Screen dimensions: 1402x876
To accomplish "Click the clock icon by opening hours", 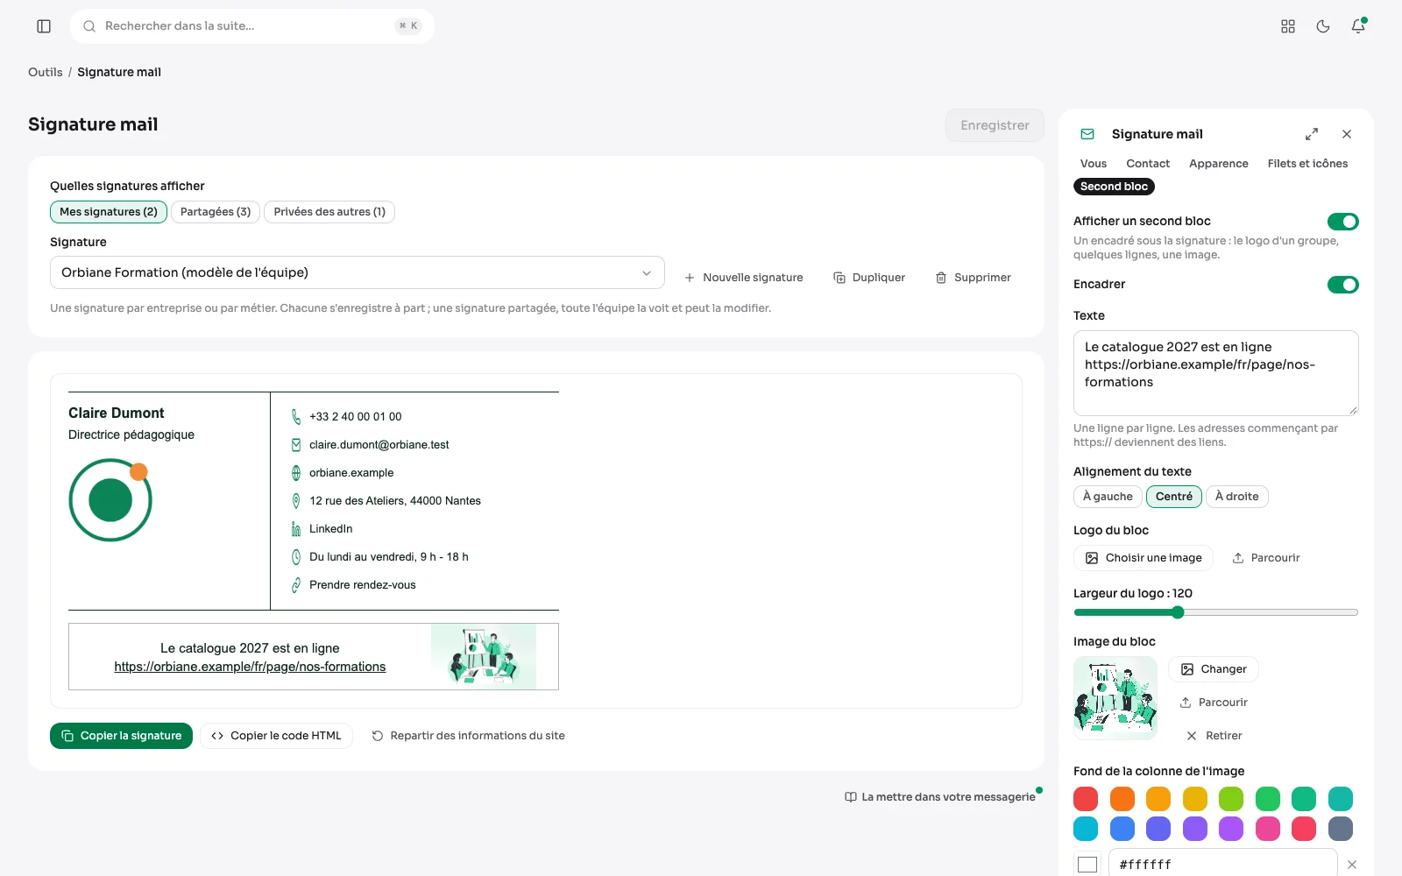I will (x=296, y=557).
